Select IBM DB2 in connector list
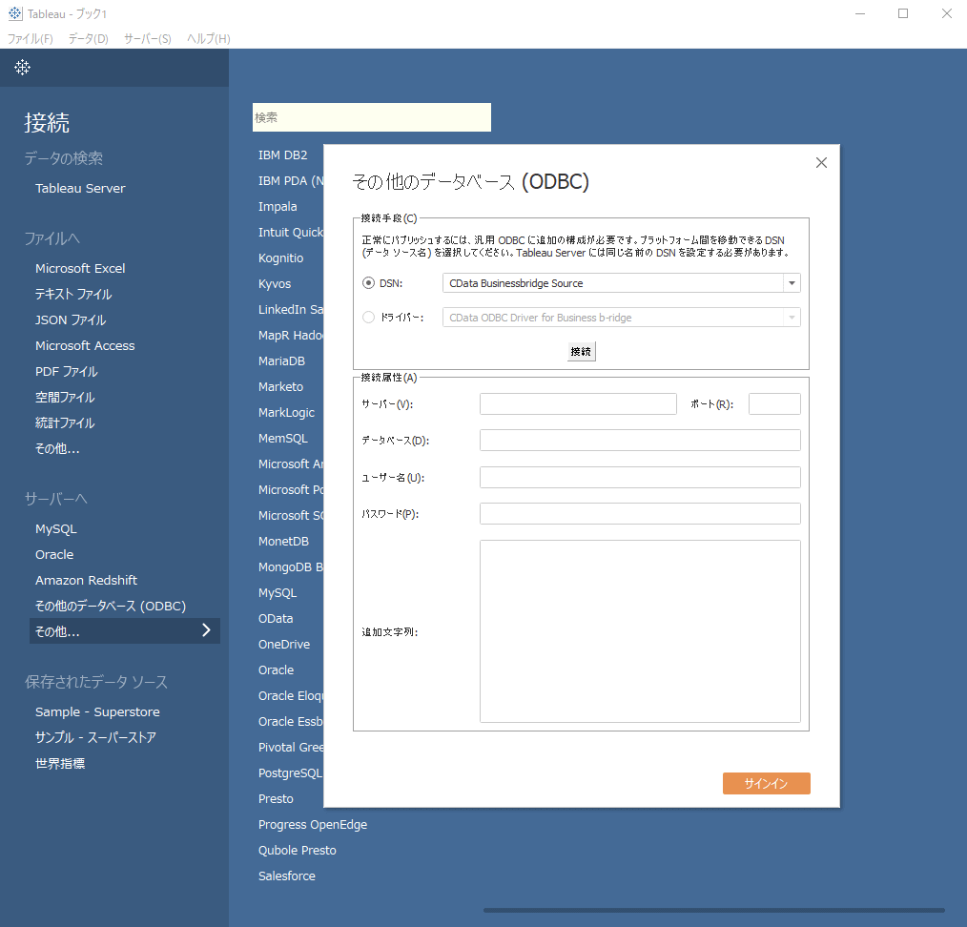Image resolution: width=967 pixels, height=927 pixels. [283, 154]
